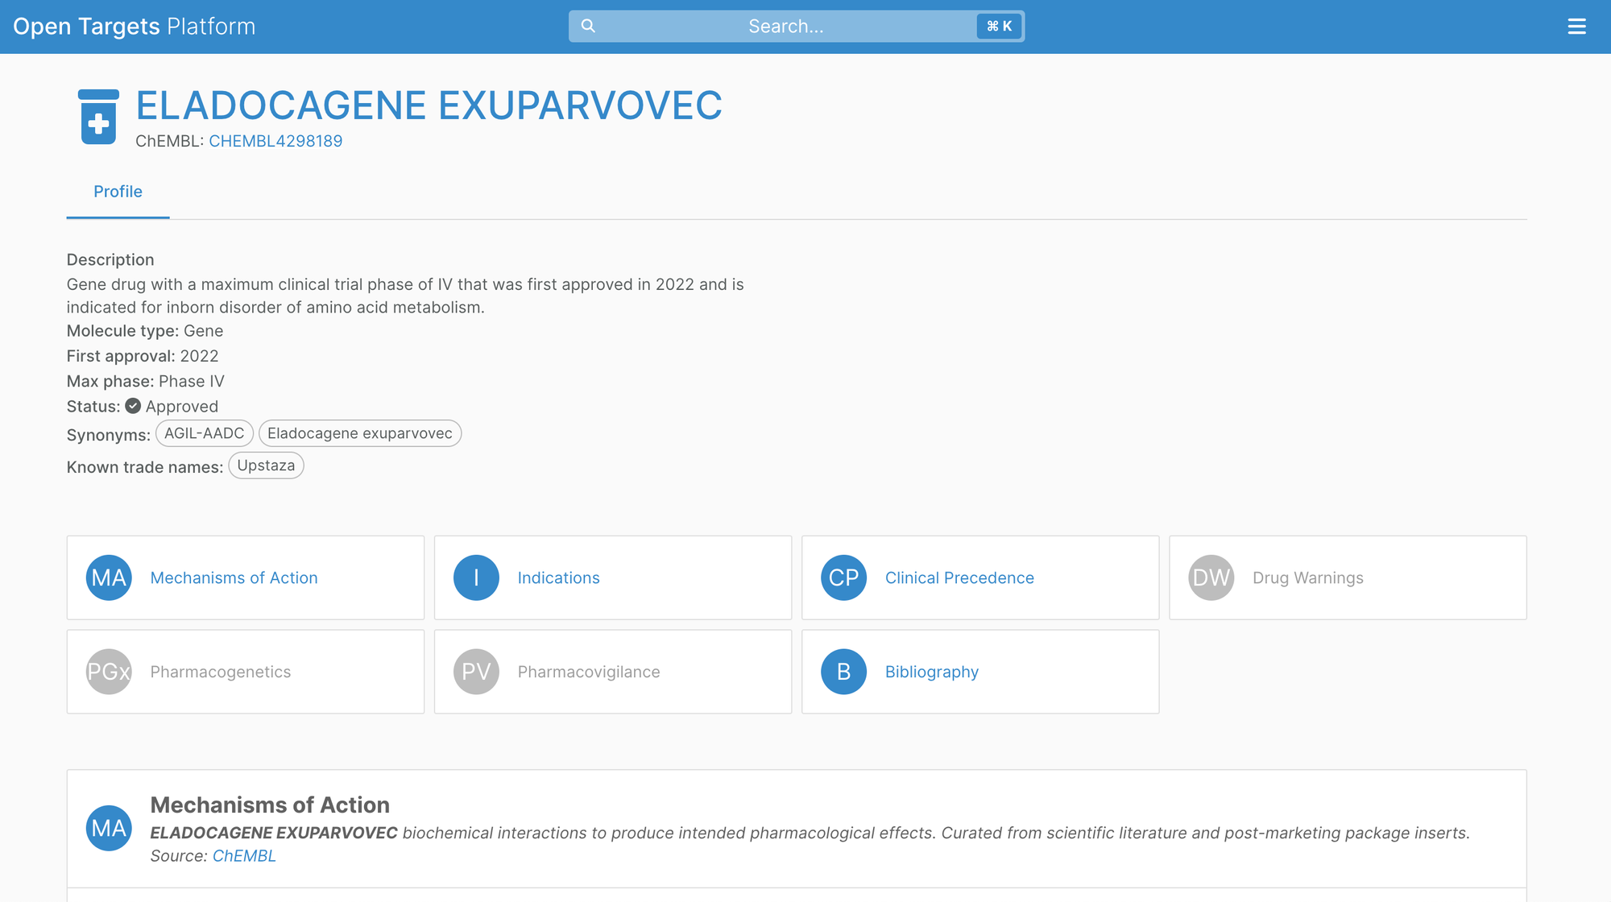Image resolution: width=1611 pixels, height=902 pixels.
Task: Click the AGIL-AADC synonym chip
Action: pos(204,433)
